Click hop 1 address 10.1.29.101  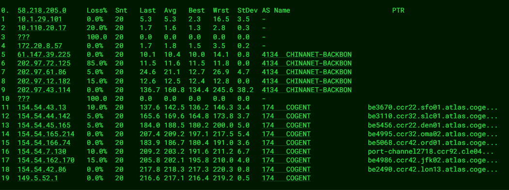click(40, 19)
